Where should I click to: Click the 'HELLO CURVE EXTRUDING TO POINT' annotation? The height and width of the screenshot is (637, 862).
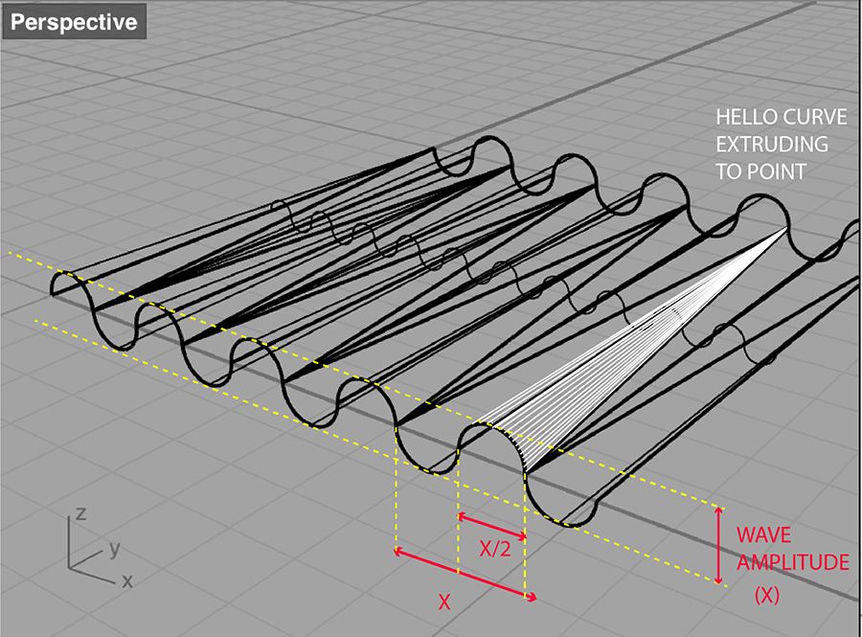tap(781, 145)
